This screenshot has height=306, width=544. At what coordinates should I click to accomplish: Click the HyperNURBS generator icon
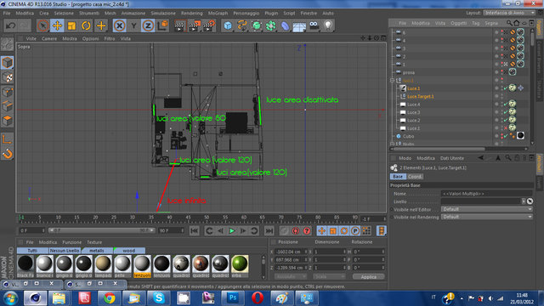tap(257, 25)
